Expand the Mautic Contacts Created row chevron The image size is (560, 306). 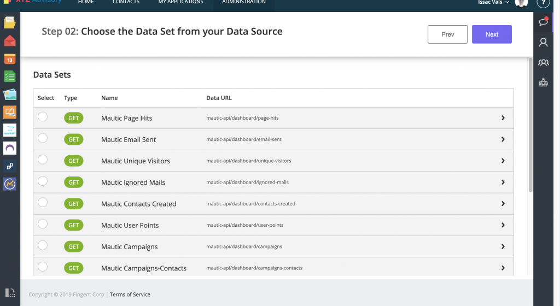click(503, 204)
